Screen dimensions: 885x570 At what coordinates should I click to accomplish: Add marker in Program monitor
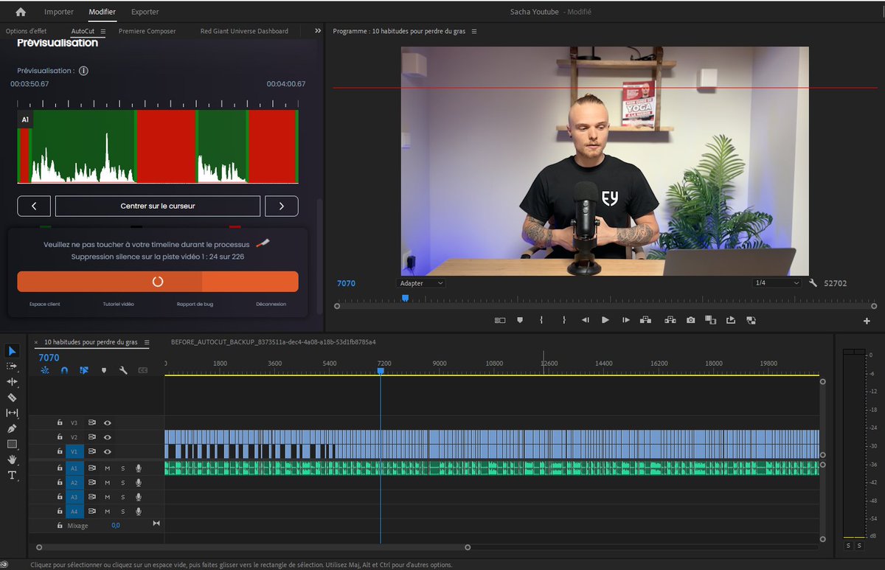click(520, 320)
